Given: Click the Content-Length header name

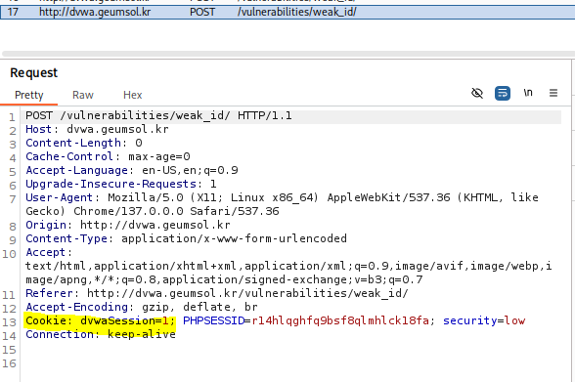Looking at the screenshot, I should (73, 143).
